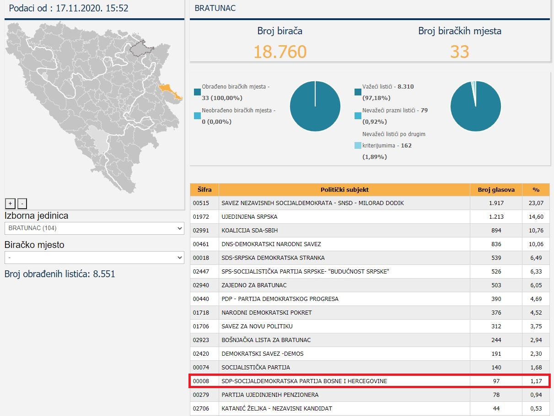Expand the Biračko mjesto dropdown
Screen dimensions: 554x416
point(94,258)
